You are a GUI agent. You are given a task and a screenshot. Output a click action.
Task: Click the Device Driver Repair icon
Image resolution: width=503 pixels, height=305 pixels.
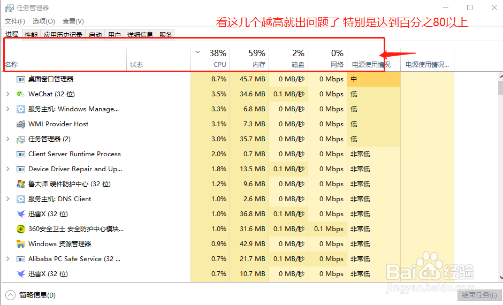click(x=21, y=169)
